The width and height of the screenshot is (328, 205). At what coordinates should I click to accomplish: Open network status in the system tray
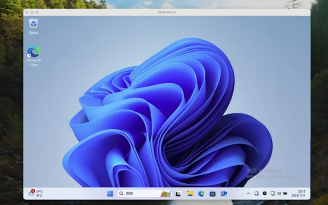(x=273, y=194)
